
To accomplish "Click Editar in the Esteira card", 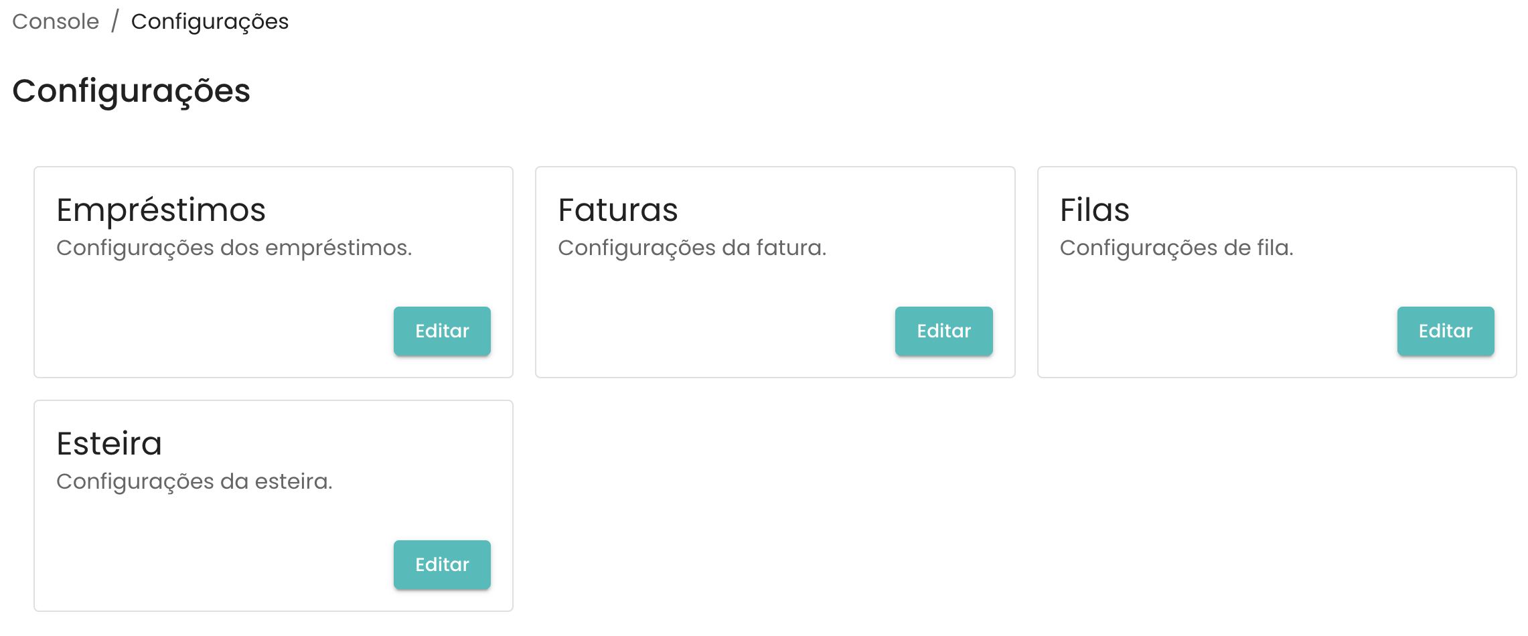I will [x=442, y=564].
